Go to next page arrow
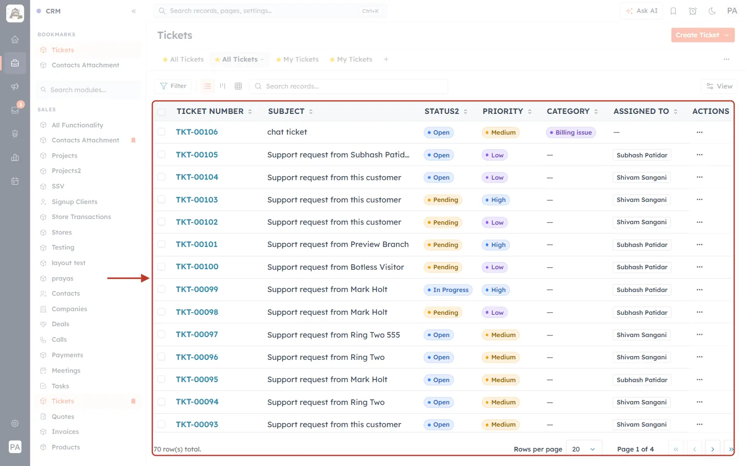Image resolution: width=746 pixels, height=466 pixels. point(713,449)
